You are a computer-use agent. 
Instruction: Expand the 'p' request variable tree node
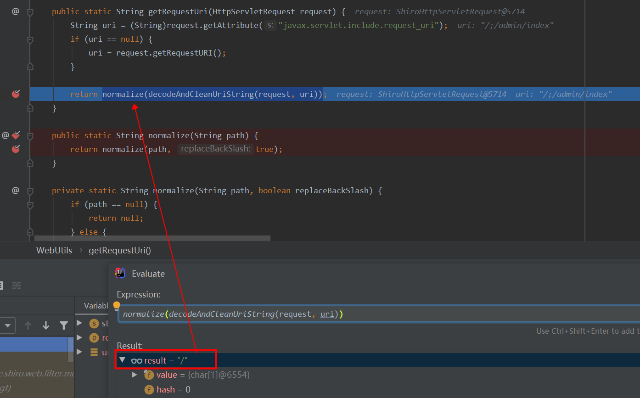pos(80,337)
